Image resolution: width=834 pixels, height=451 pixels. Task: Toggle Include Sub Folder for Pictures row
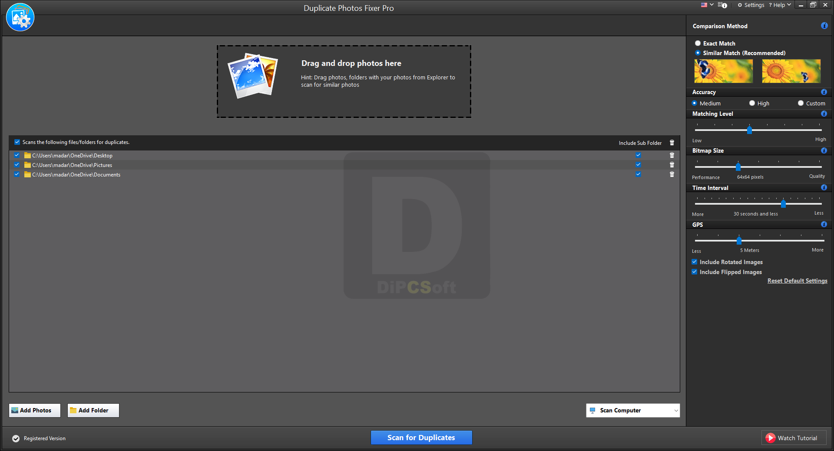coord(638,165)
